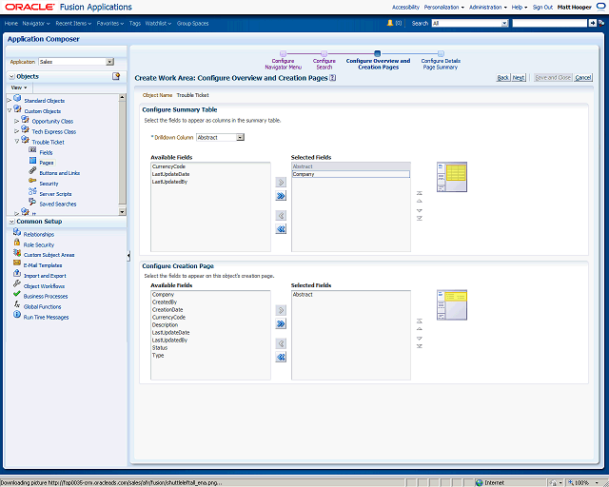The width and height of the screenshot is (609, 487).
Task: Open the Personalization menu
Action: pyautogui.click(x=444, y=7)
